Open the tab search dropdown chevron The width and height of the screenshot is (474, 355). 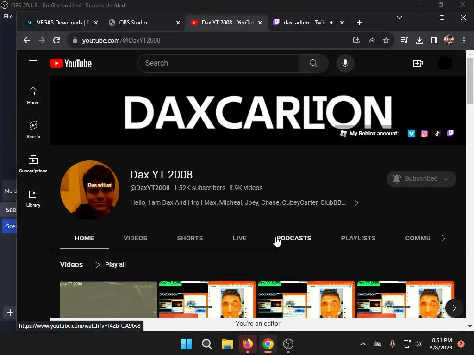point(399,18)
